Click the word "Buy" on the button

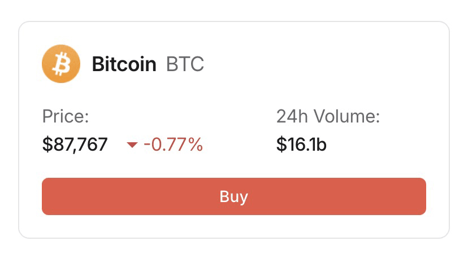[x=234, y=196]
